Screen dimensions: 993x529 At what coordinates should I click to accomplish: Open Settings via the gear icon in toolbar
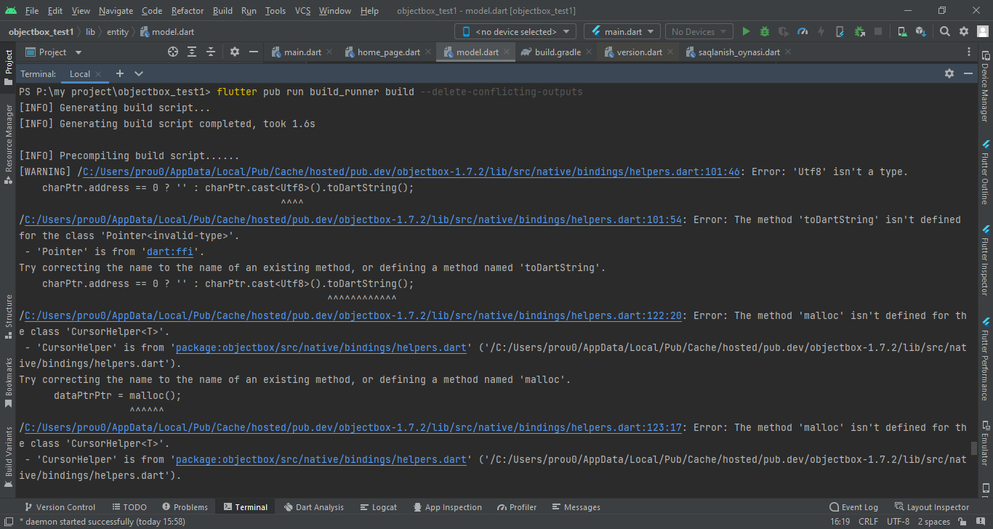964,31
